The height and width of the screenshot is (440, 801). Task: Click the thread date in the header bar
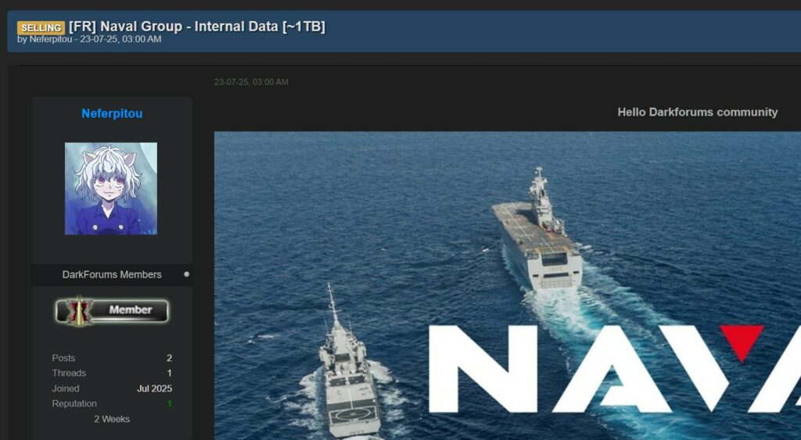pos(120,39)
